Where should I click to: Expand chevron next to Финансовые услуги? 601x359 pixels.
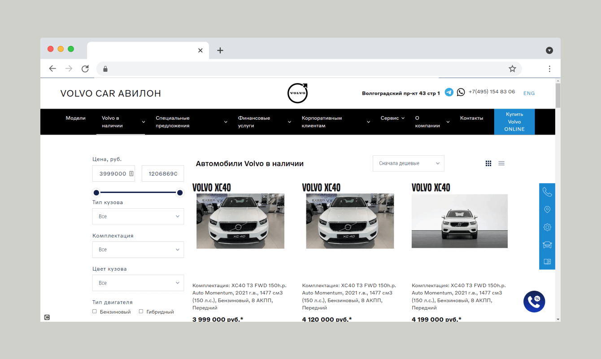pyautogui.click(x=290, y=122)
